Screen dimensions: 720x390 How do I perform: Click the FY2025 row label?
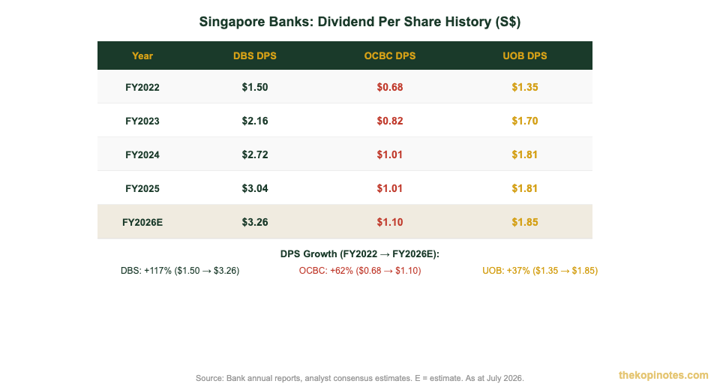[142, 189]
